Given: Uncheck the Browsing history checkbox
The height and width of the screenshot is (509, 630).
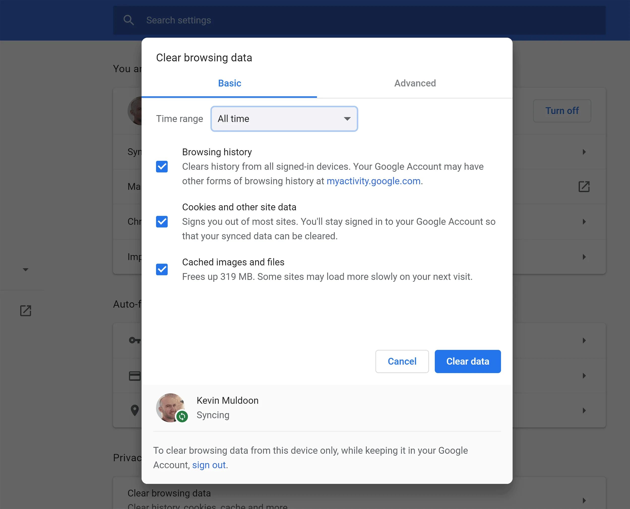Looking at the screenshot, I should pyautogui.click(x=162, y=166).
